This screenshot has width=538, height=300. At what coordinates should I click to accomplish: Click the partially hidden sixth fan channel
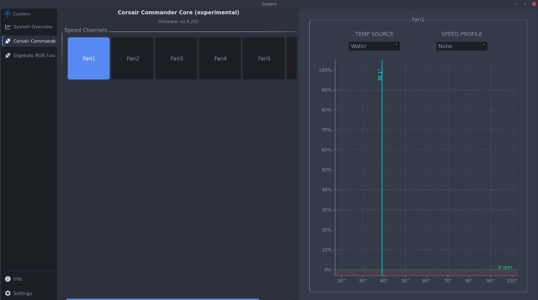(291, 58)
